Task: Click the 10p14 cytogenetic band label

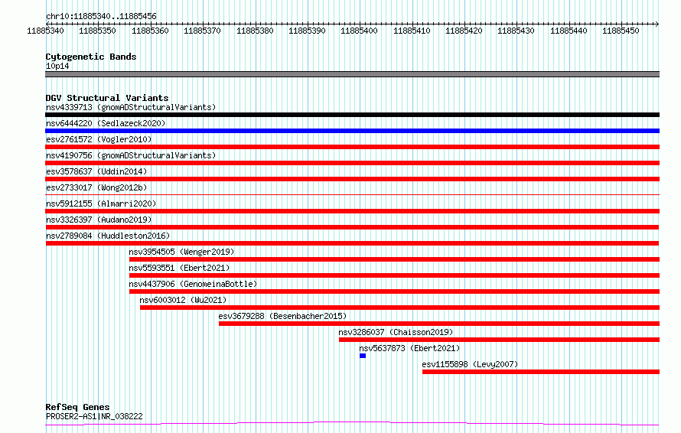Action: click(57, 66)
